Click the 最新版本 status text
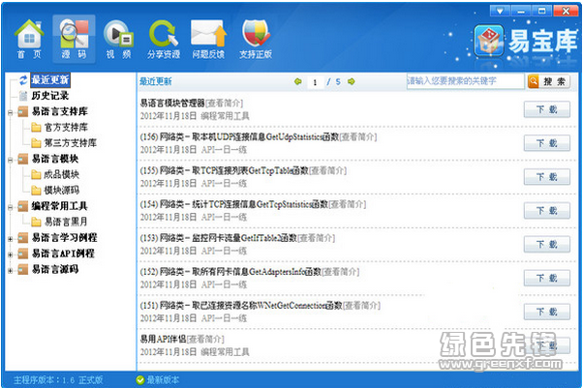The width and height of the screenshot is (583, 388). [163, 380]
